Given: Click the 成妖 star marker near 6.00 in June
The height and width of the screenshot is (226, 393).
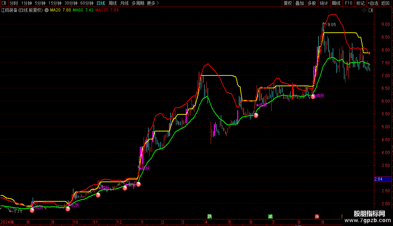Looking at the screenshot, I should (262, 105).
